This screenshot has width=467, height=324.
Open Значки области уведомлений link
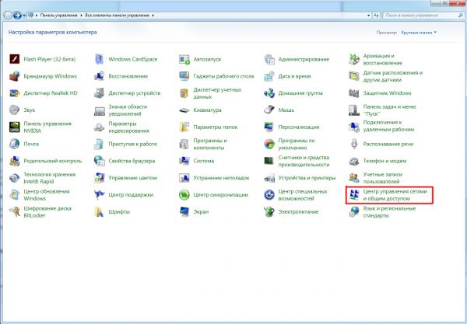coord(128,110)
